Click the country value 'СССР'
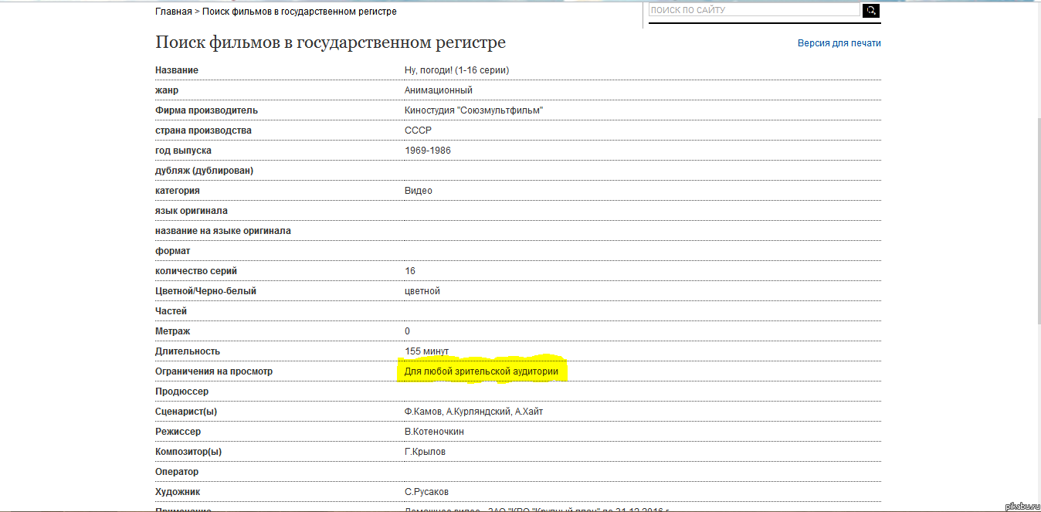The height and width of the screenshot is (512, 1041). [x=418, y=131]
